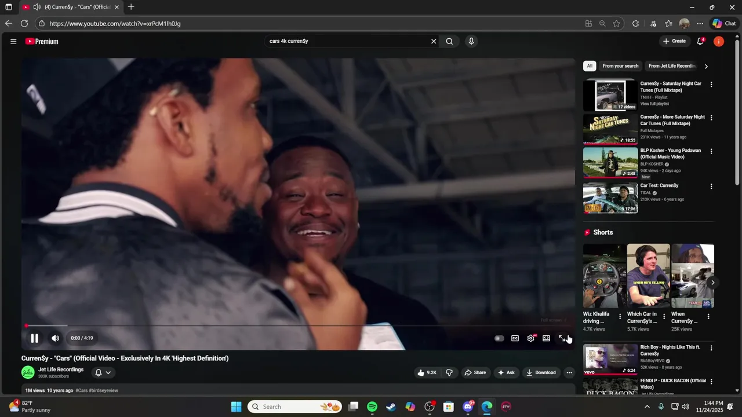Open a new browser tab
This screenshot has height=417, width=742.
pyautogui.click(x=131, y=7)
